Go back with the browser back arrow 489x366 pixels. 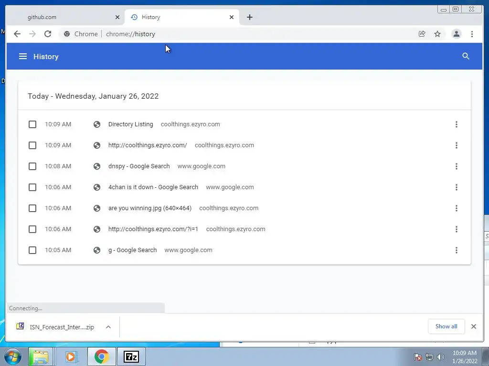(17, 34)
